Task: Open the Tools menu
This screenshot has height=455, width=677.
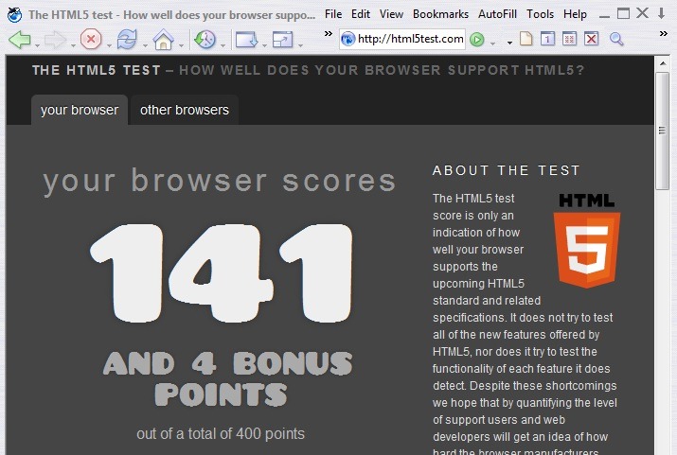Action: 540,14
